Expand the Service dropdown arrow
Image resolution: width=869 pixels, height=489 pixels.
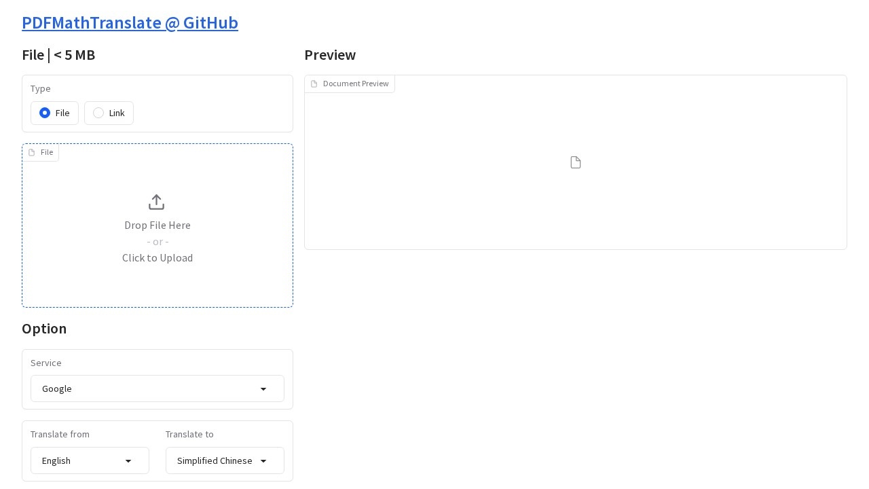click(x=263, y=389)
